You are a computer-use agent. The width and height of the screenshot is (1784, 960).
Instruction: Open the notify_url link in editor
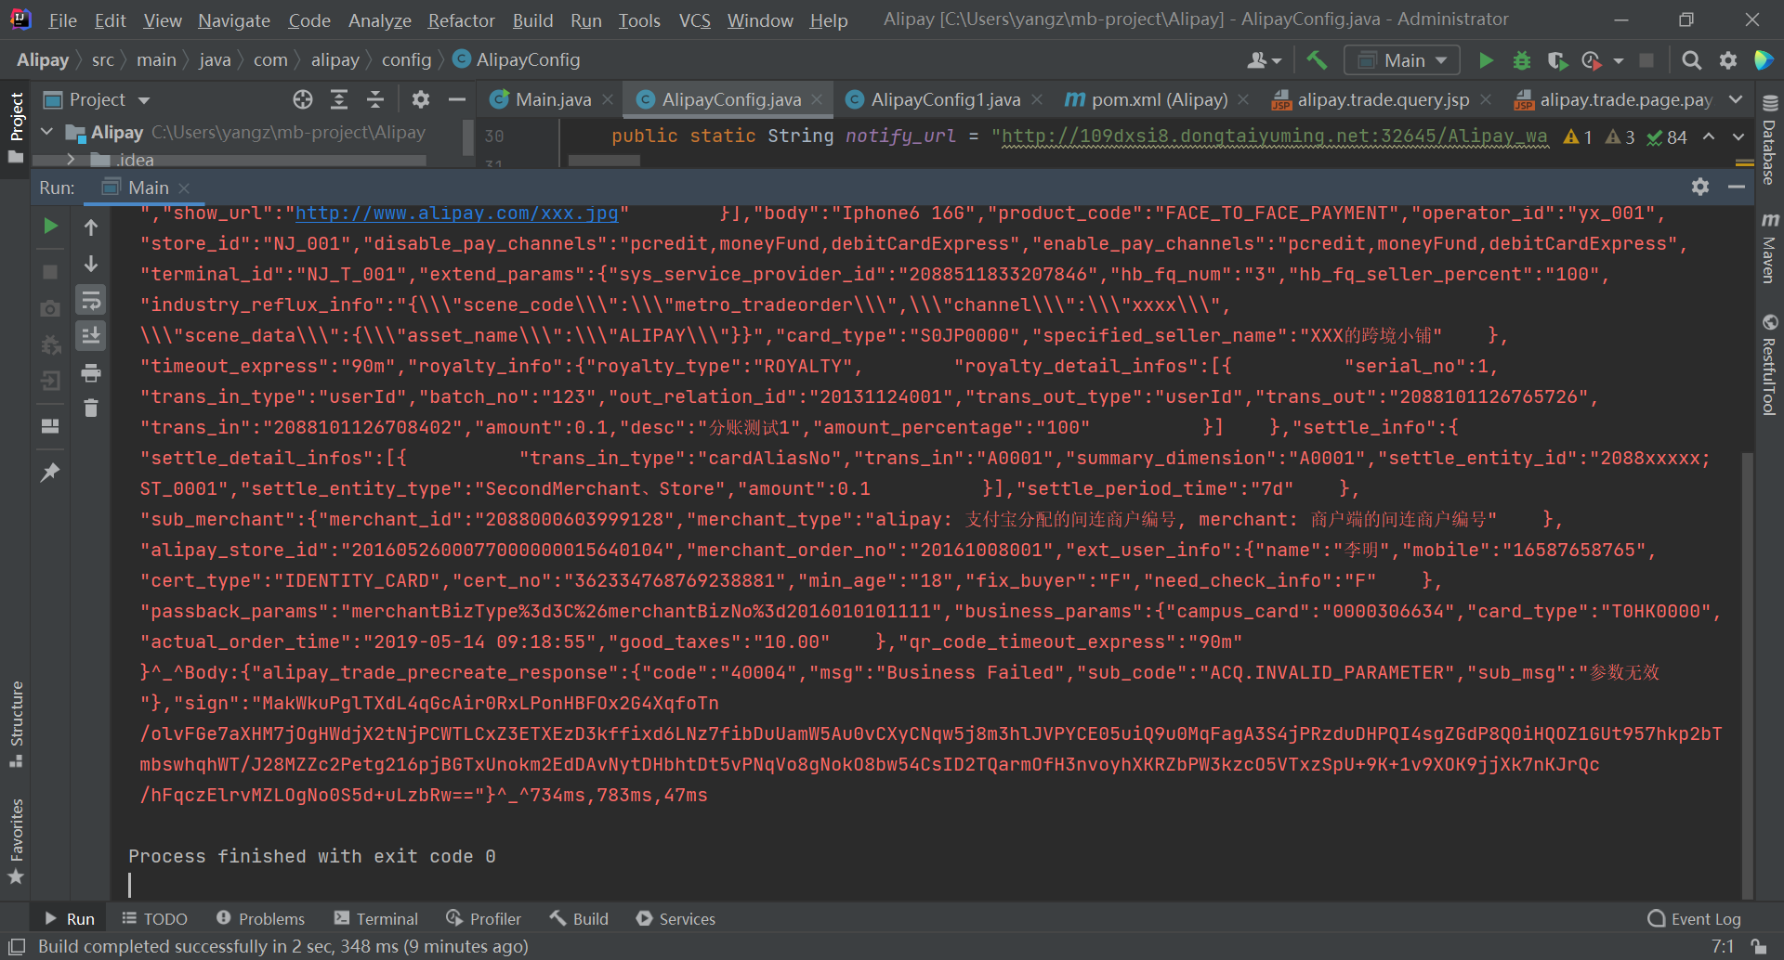(1275, 136)
